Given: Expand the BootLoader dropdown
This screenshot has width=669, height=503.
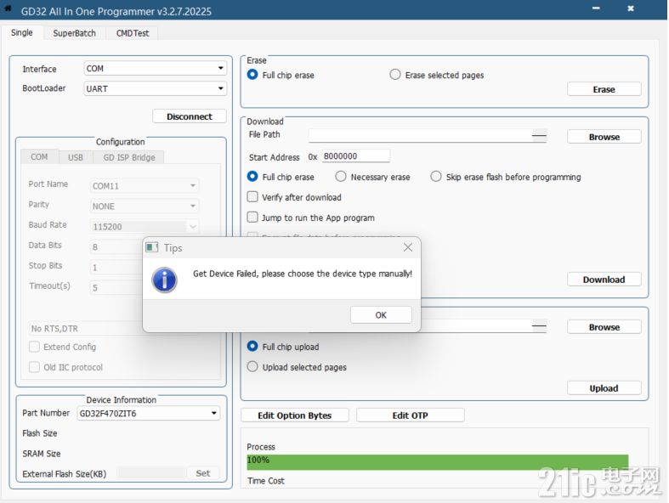Looking at the screenshot, I should point(156,88).
